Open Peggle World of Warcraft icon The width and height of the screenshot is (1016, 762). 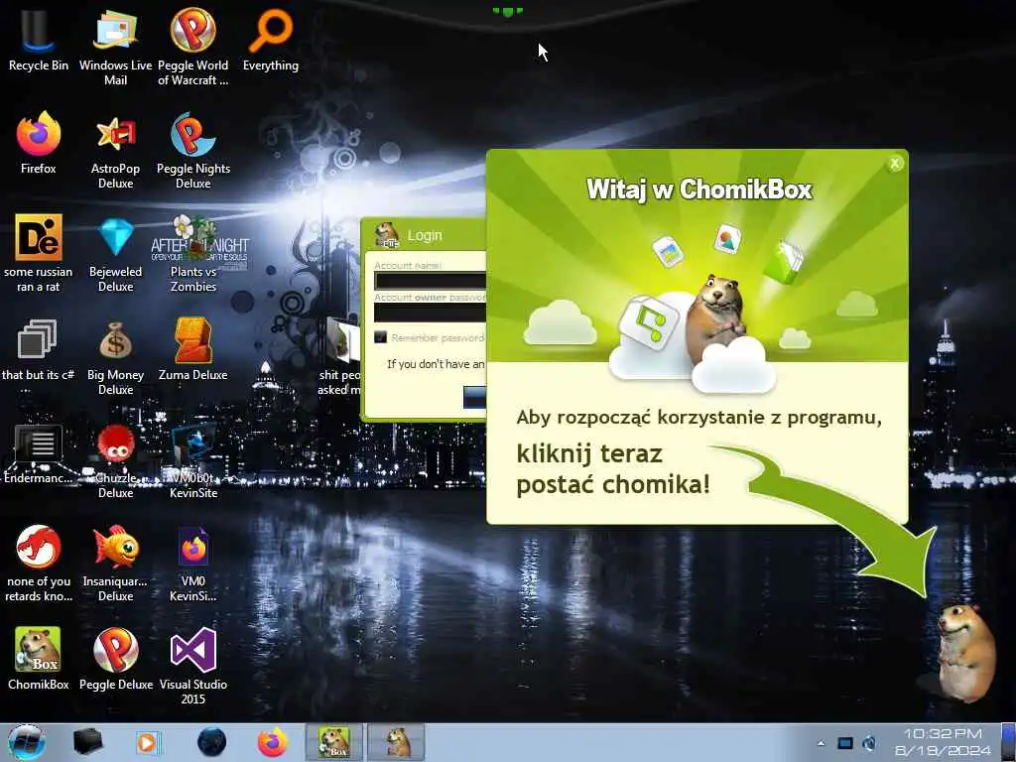(193, 47)
